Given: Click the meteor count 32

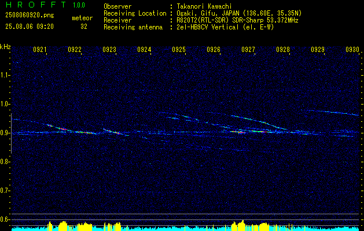Looking at the screenshot, I should (x=84, y=27).
